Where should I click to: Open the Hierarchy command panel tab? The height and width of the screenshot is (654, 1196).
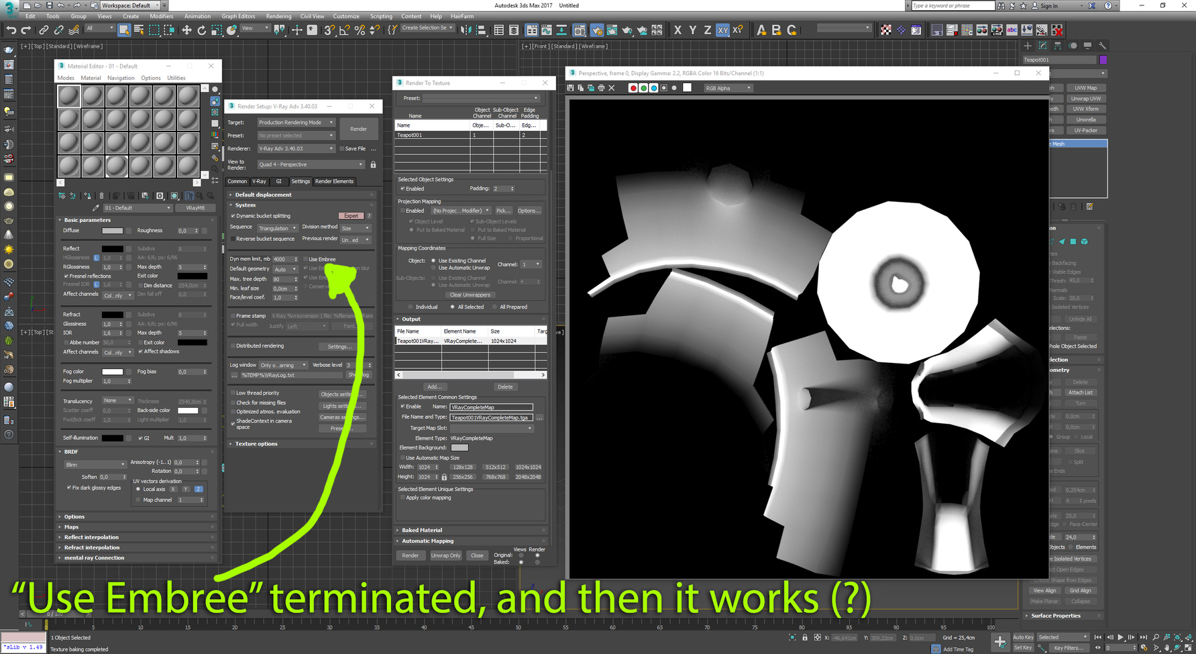1058,46
